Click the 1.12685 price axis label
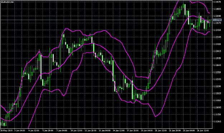The image size is (224, 133). pos(217,65)
